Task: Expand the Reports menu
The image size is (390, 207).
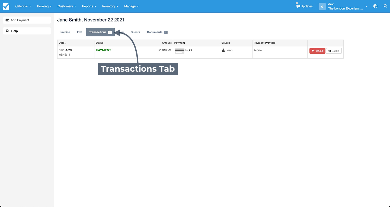Action: pyautogui.click(x=89, y=6)
